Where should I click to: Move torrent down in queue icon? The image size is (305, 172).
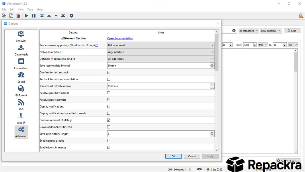(56, 16)
